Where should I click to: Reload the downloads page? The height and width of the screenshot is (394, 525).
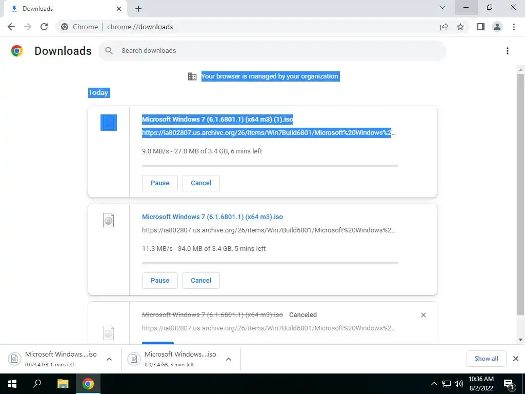click(44, 27)
